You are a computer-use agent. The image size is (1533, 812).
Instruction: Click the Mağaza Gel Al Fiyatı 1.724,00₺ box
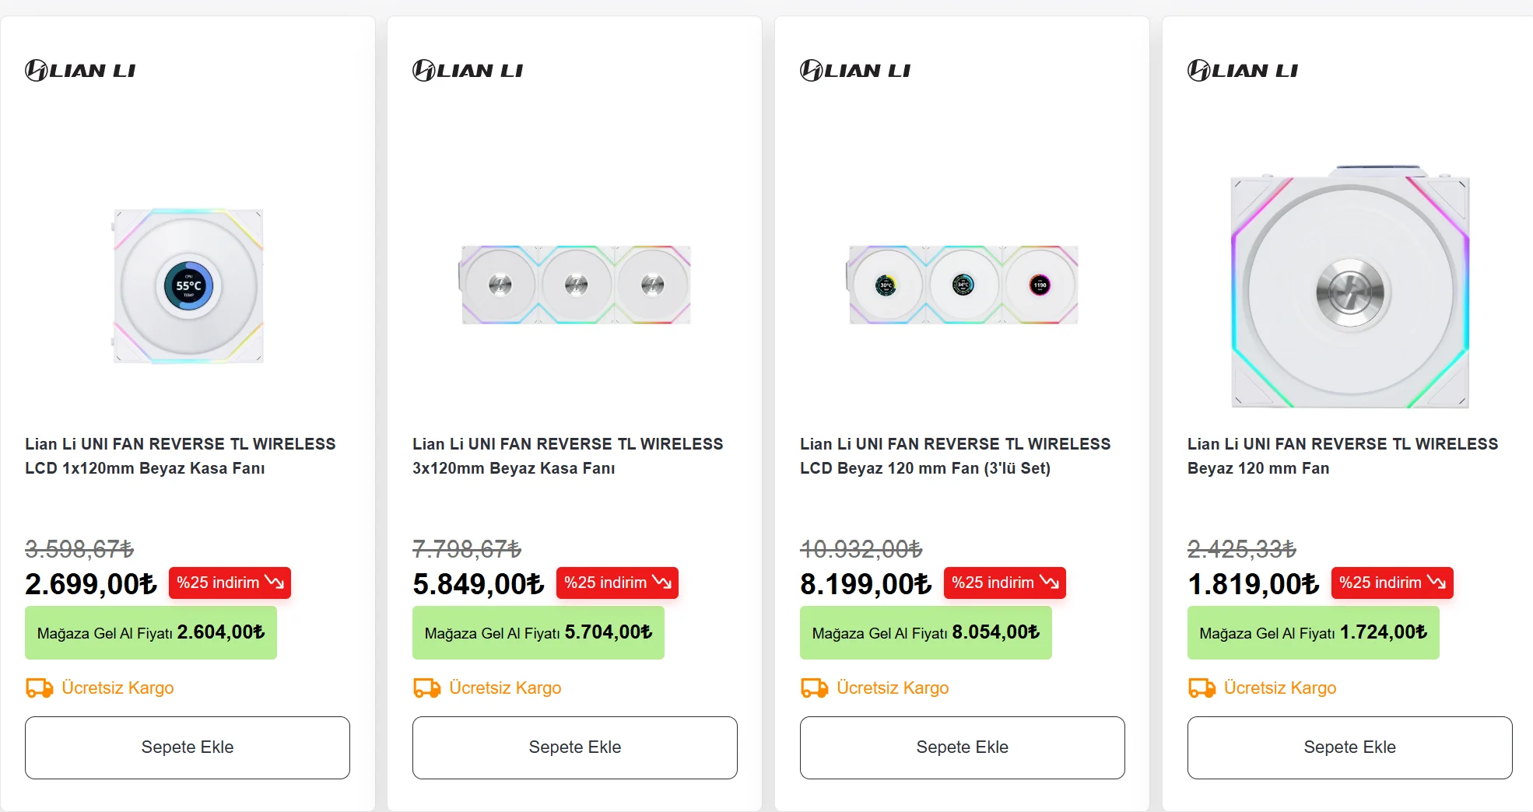click(x=1313, y=633)
